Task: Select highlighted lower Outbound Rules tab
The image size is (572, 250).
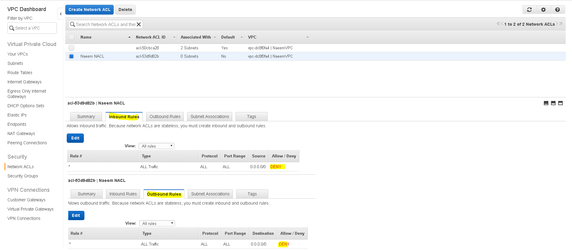Action: (x=164, y=194)
